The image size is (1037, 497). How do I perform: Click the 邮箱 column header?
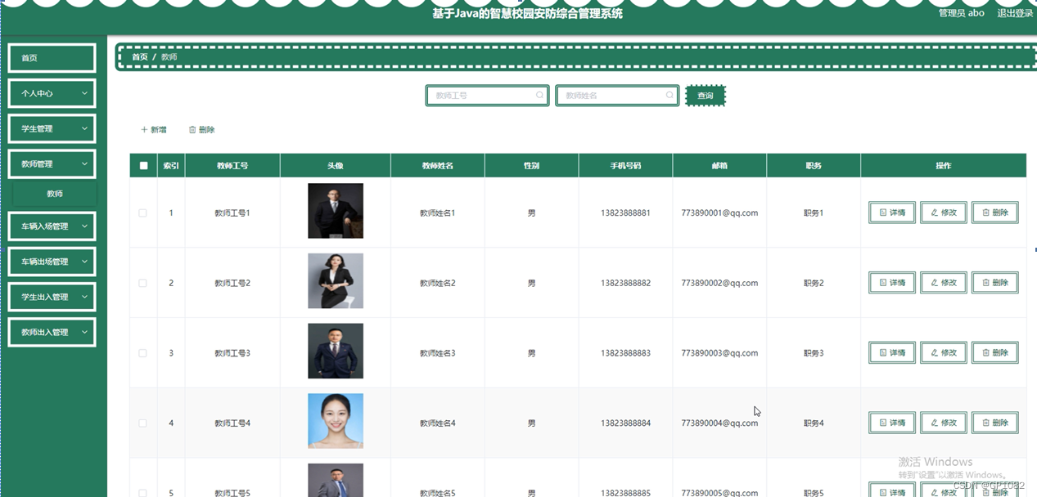pyautogui.click(x=719, y=166)
